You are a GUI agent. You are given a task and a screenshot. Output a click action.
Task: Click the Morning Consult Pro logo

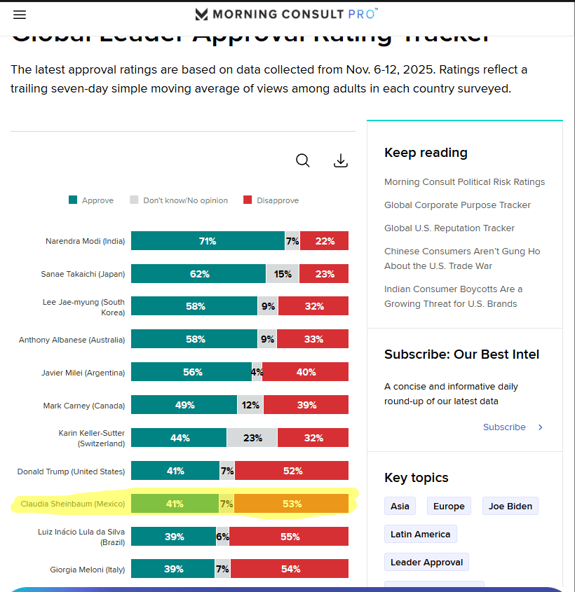(x=286, y=14)
